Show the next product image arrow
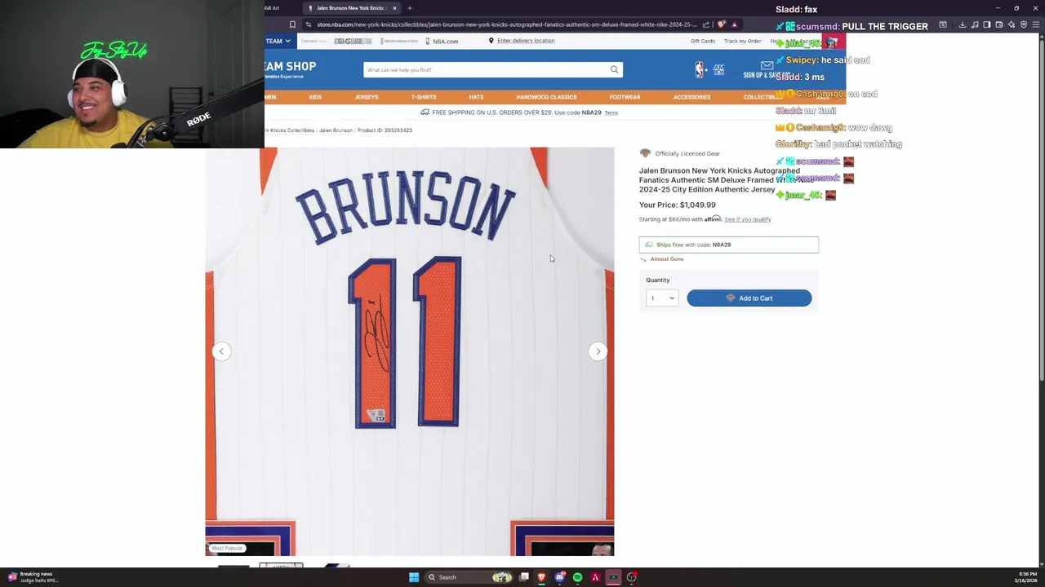Image resolution: width=1045 pixels, height=587 pixels. click(598, 351)
